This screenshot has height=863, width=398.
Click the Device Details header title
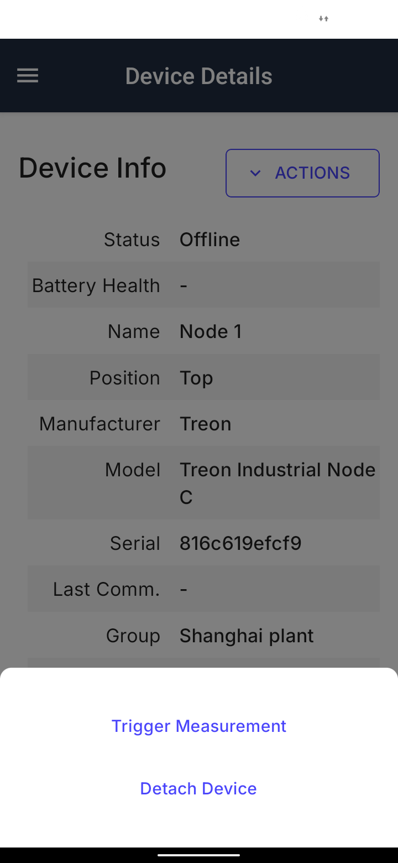coord(199,76)
